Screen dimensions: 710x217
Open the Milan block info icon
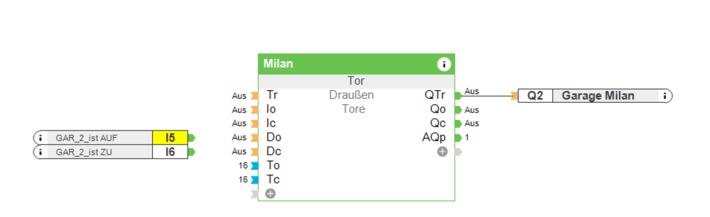(444, 64)
